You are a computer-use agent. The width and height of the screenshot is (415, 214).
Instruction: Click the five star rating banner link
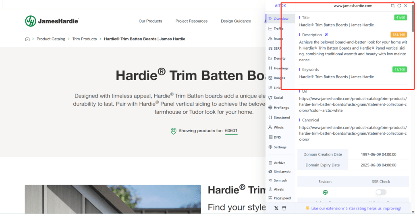353,208
